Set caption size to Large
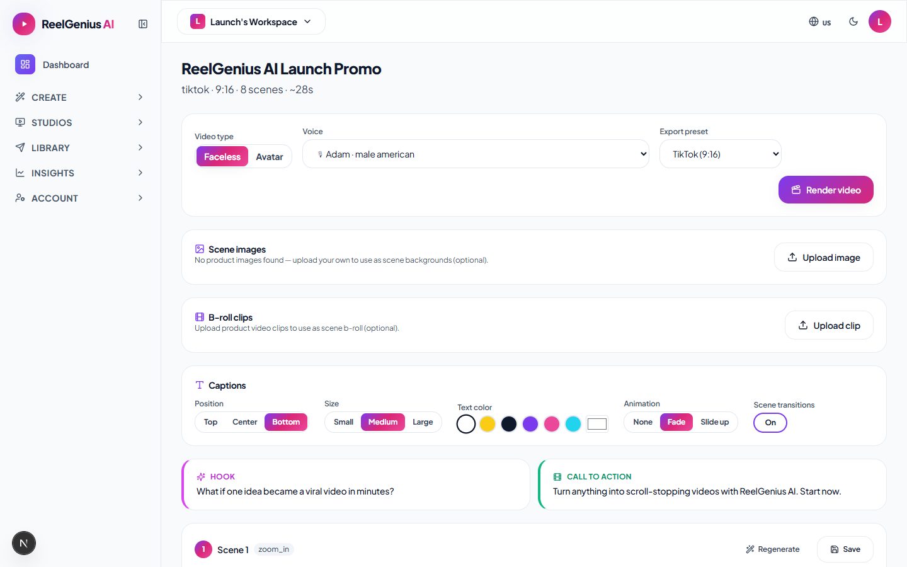This screenshot has width=907, height=567. [x=423, y=422]
